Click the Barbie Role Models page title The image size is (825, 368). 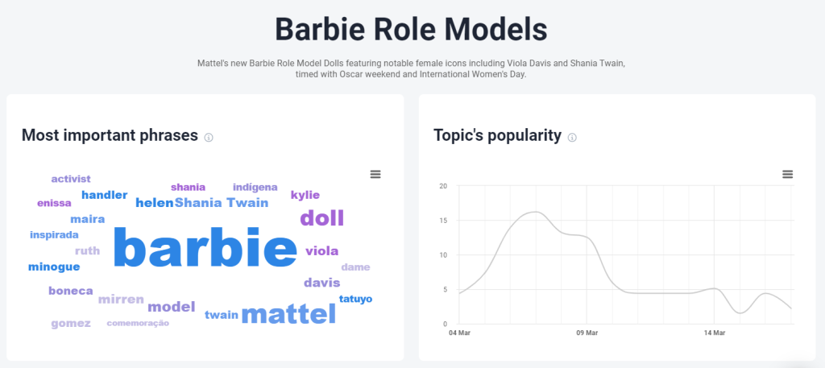(x=412, y=30)
